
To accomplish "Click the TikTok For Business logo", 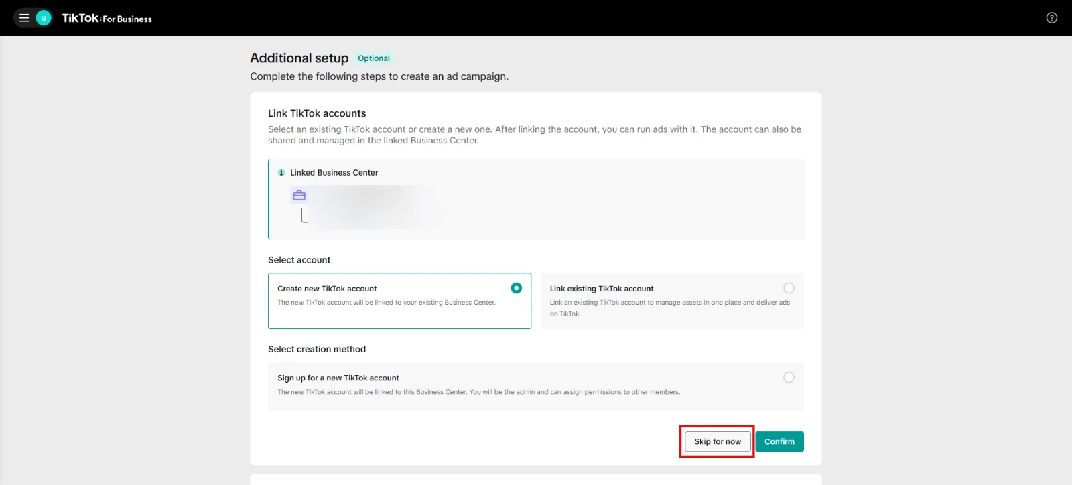I will click(107, 19).
